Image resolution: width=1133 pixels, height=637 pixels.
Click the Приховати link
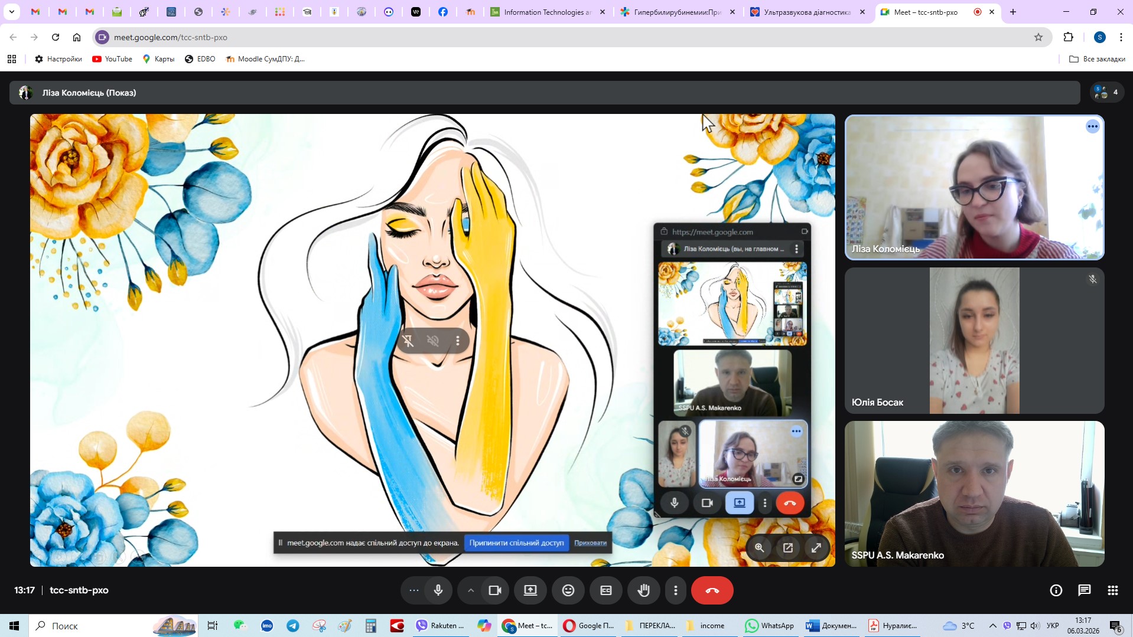tap(590, 543)
